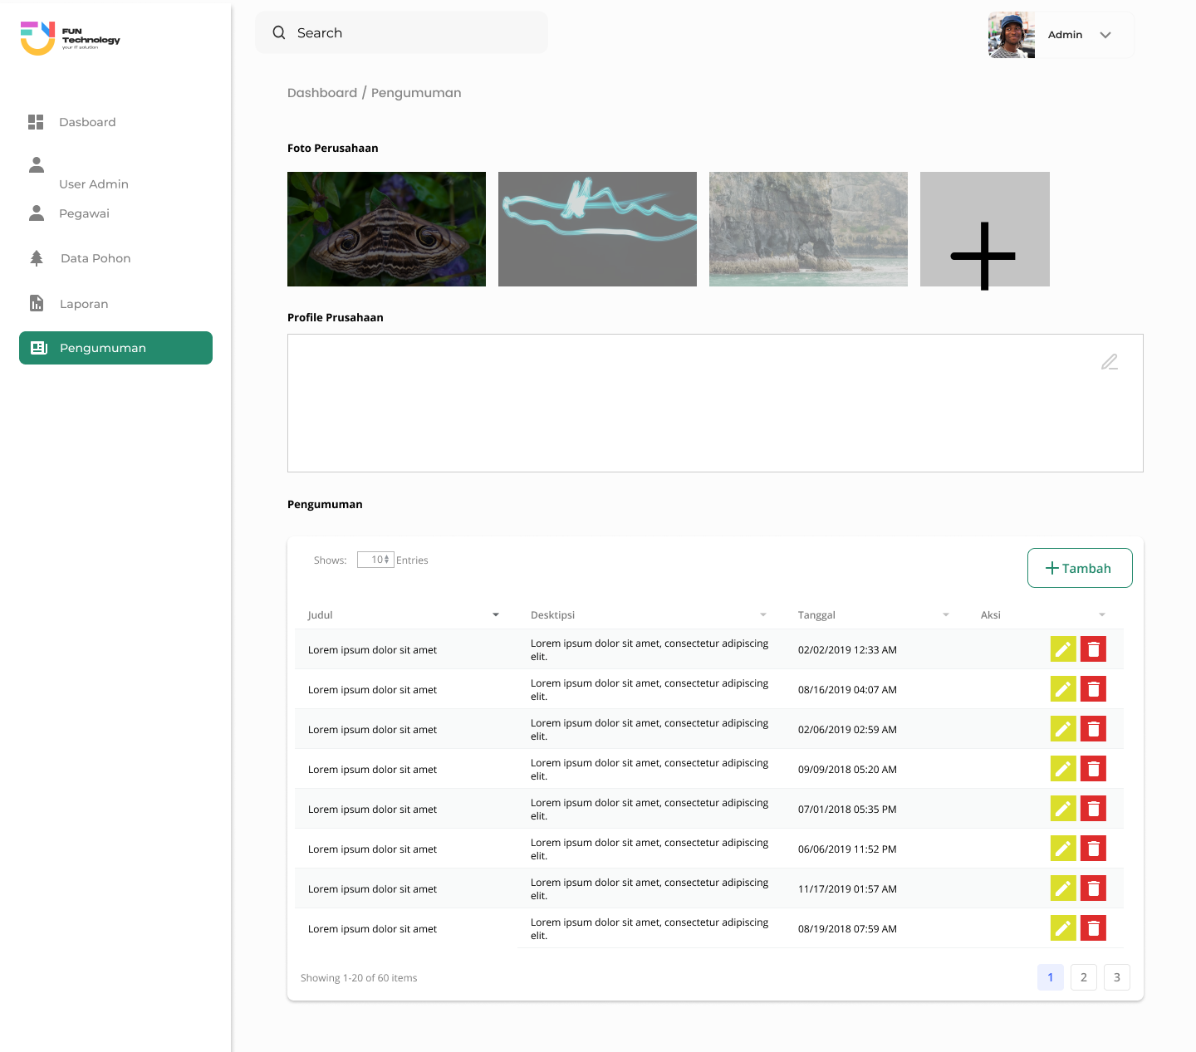Sort by the Tanggal column arrow
The width and height of the screenshot is (1196, 1052).
pyautogui.click(x=946, y=615)
